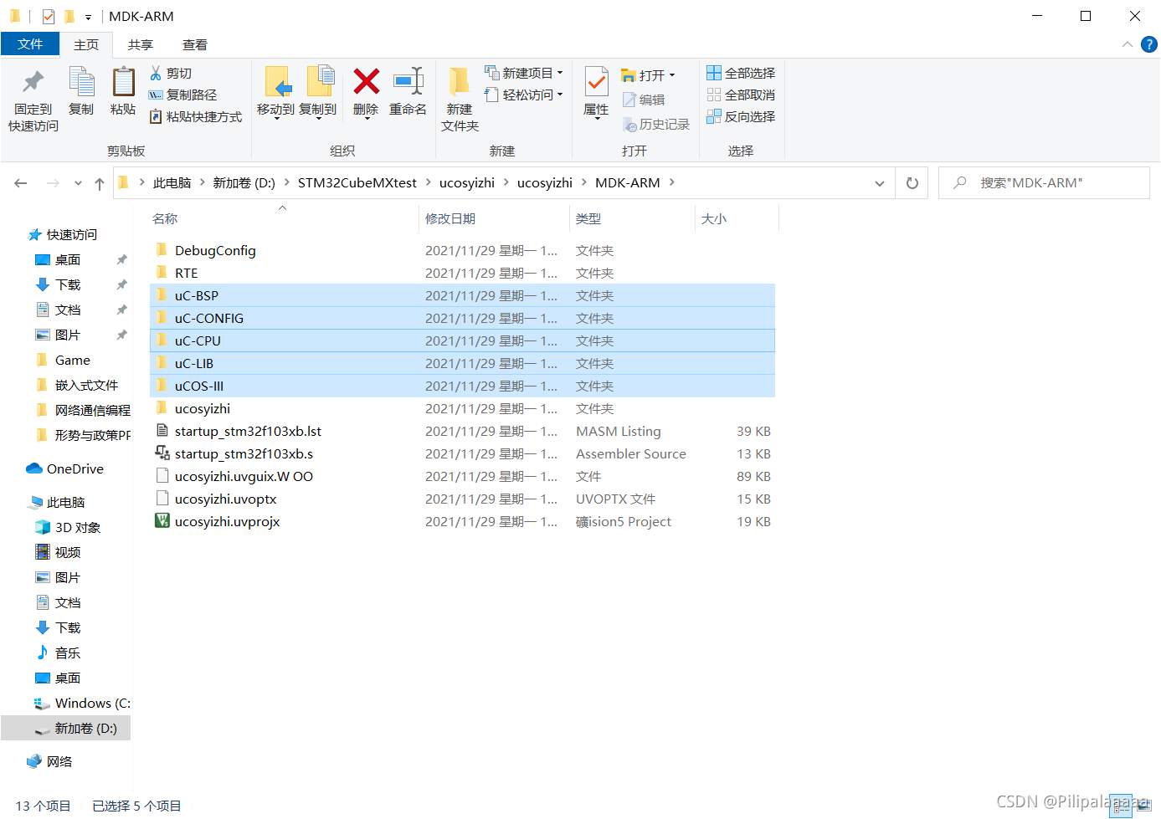
Task: Click the ucosyizhi.uvprojx Keil project icon
Action: click(x=162, y=521)
